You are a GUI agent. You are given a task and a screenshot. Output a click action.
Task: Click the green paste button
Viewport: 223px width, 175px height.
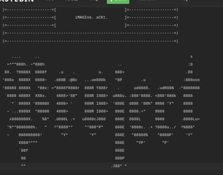click(118, 1)
